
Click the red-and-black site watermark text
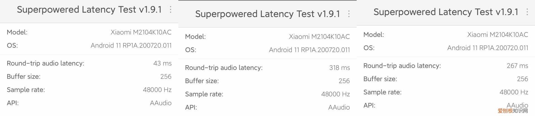coord(513,111)
